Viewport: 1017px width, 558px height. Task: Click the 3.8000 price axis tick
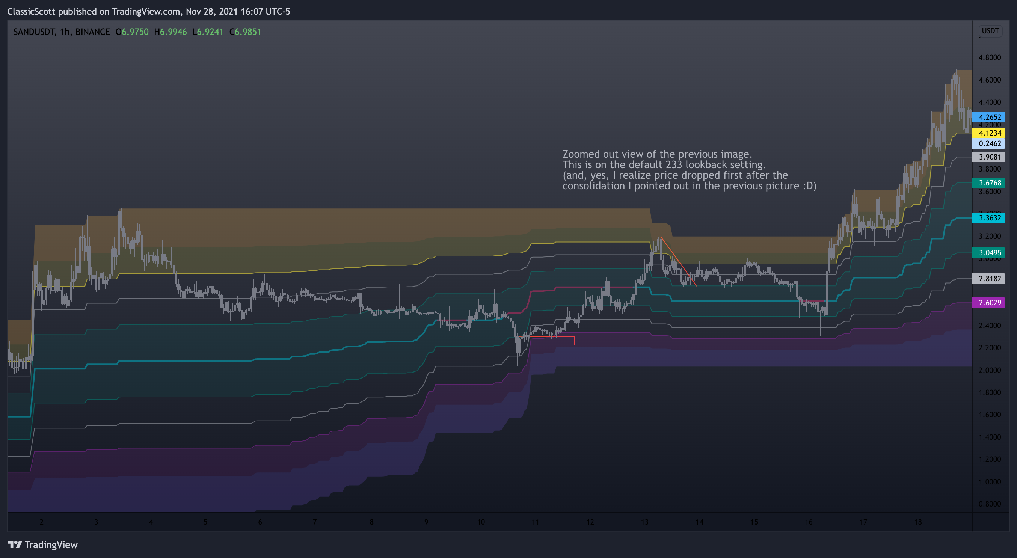(990, 169)
